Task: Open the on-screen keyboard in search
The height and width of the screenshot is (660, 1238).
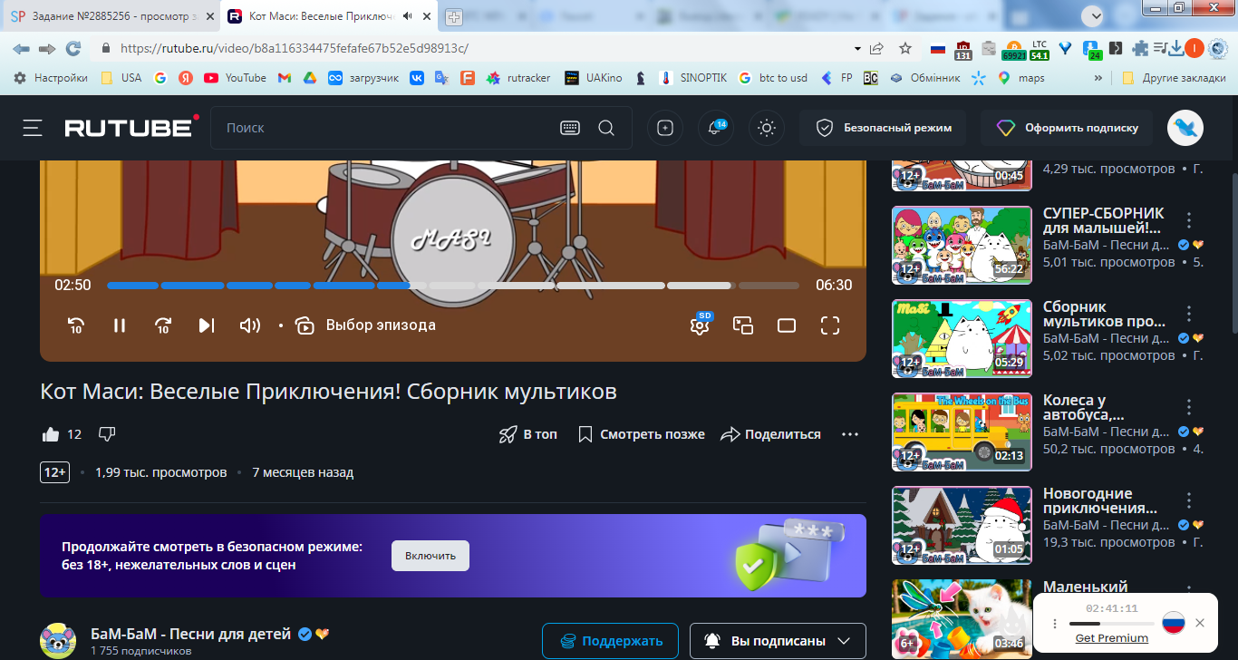Action: [570, 128]
